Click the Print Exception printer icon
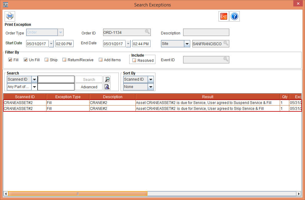The image size is (305, 200). coord(10,16)
